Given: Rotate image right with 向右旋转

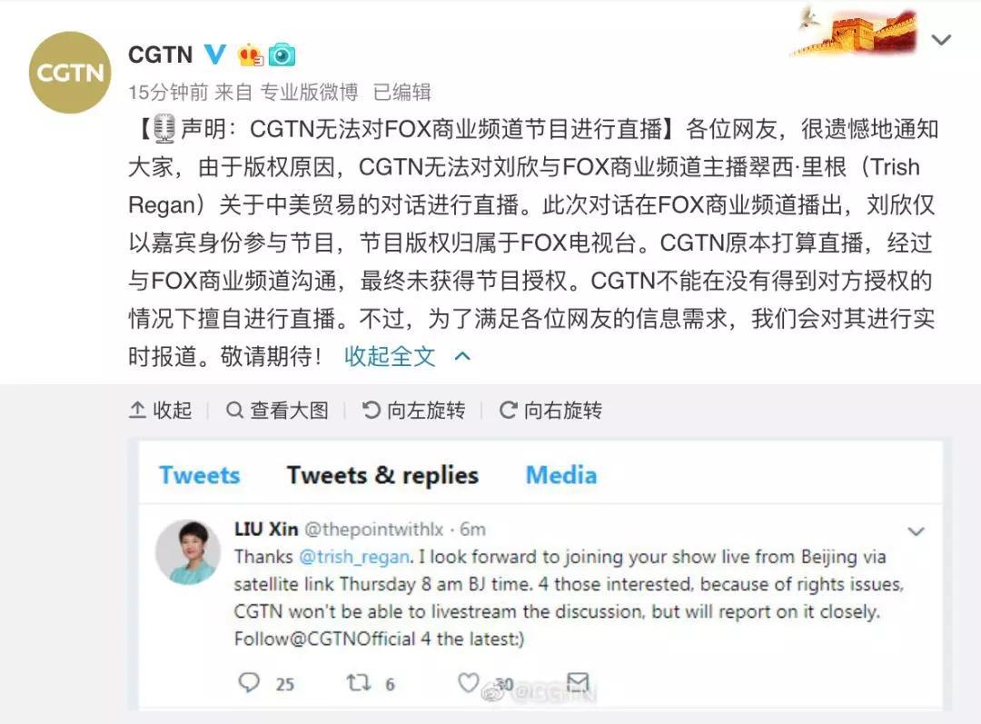Looking at the screenshot, I should tap(550, 411).
